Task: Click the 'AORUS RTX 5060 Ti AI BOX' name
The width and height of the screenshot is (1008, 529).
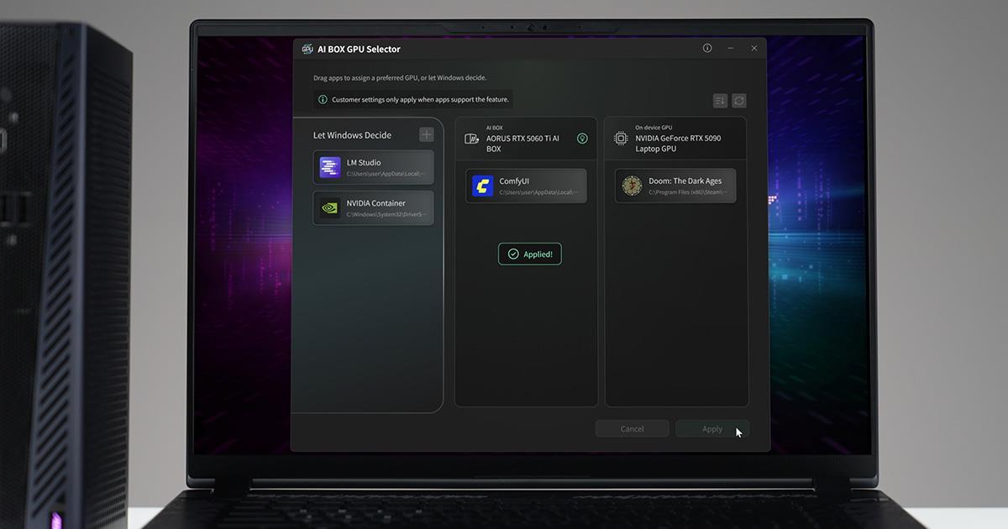Action: point(522,144)
